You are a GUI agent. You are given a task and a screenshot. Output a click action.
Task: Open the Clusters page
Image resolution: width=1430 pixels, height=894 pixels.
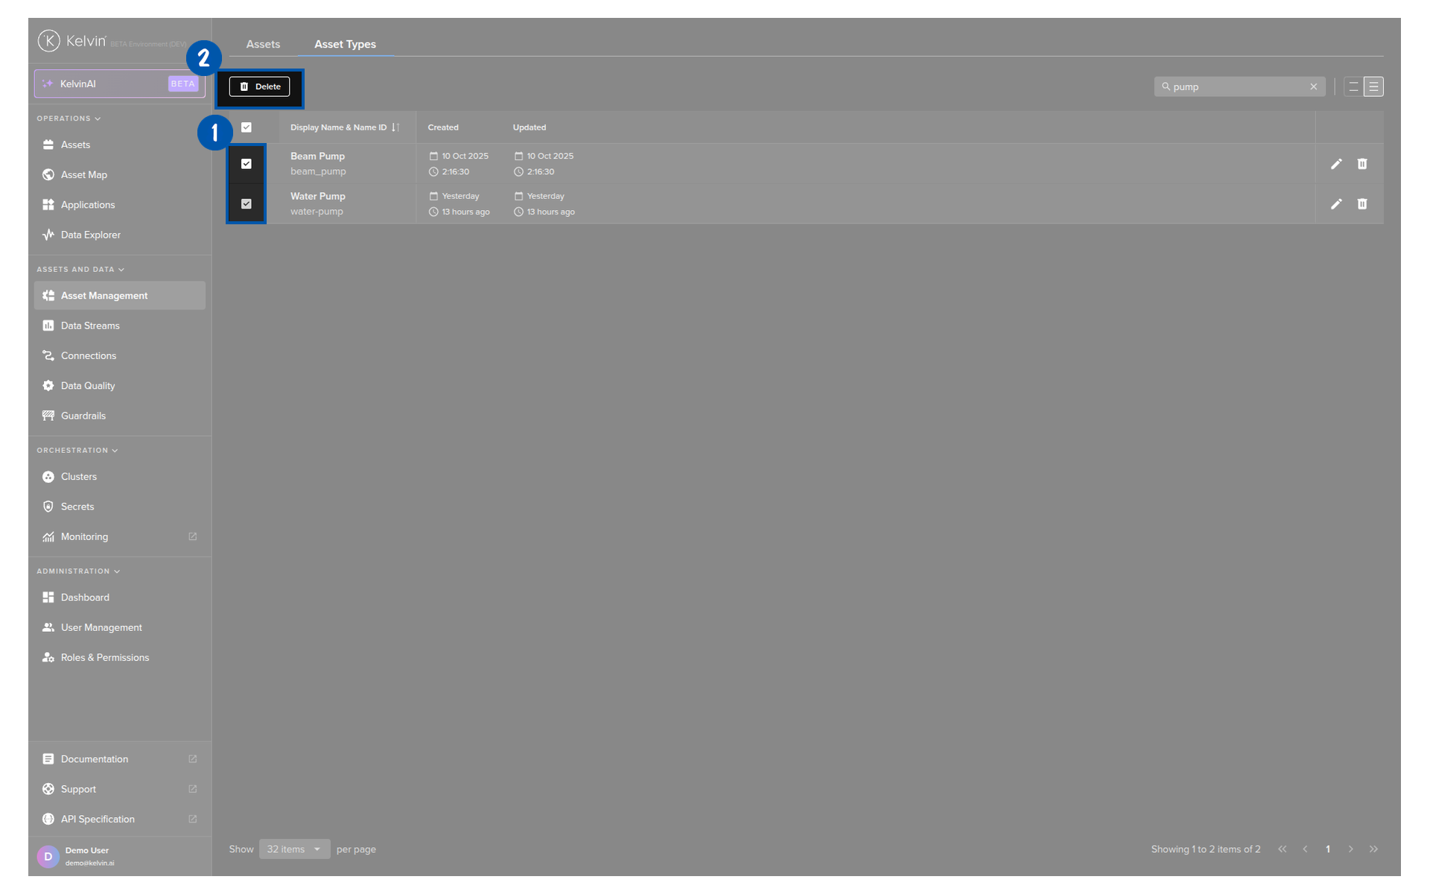[78, 477]
